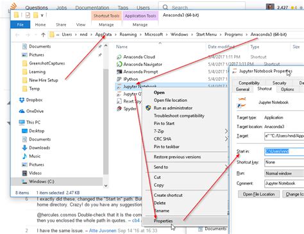Expand the 7-Zip submenu

226,131
